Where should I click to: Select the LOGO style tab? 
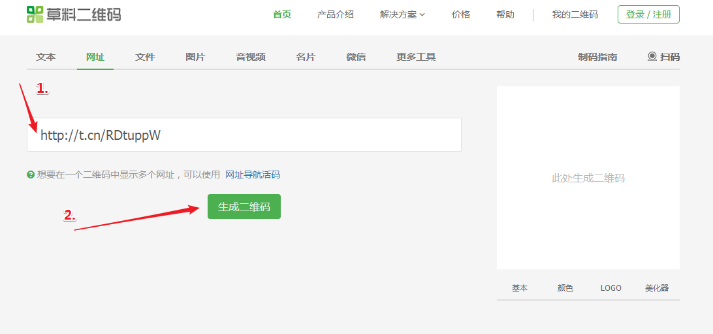coord(610,288)
